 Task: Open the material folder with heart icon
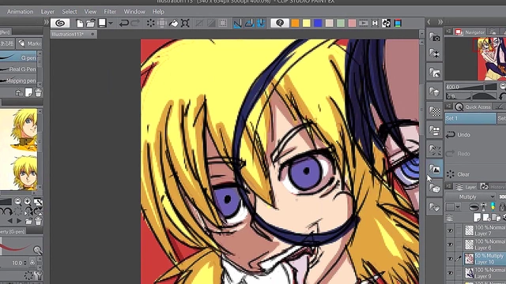coord(435,207)
